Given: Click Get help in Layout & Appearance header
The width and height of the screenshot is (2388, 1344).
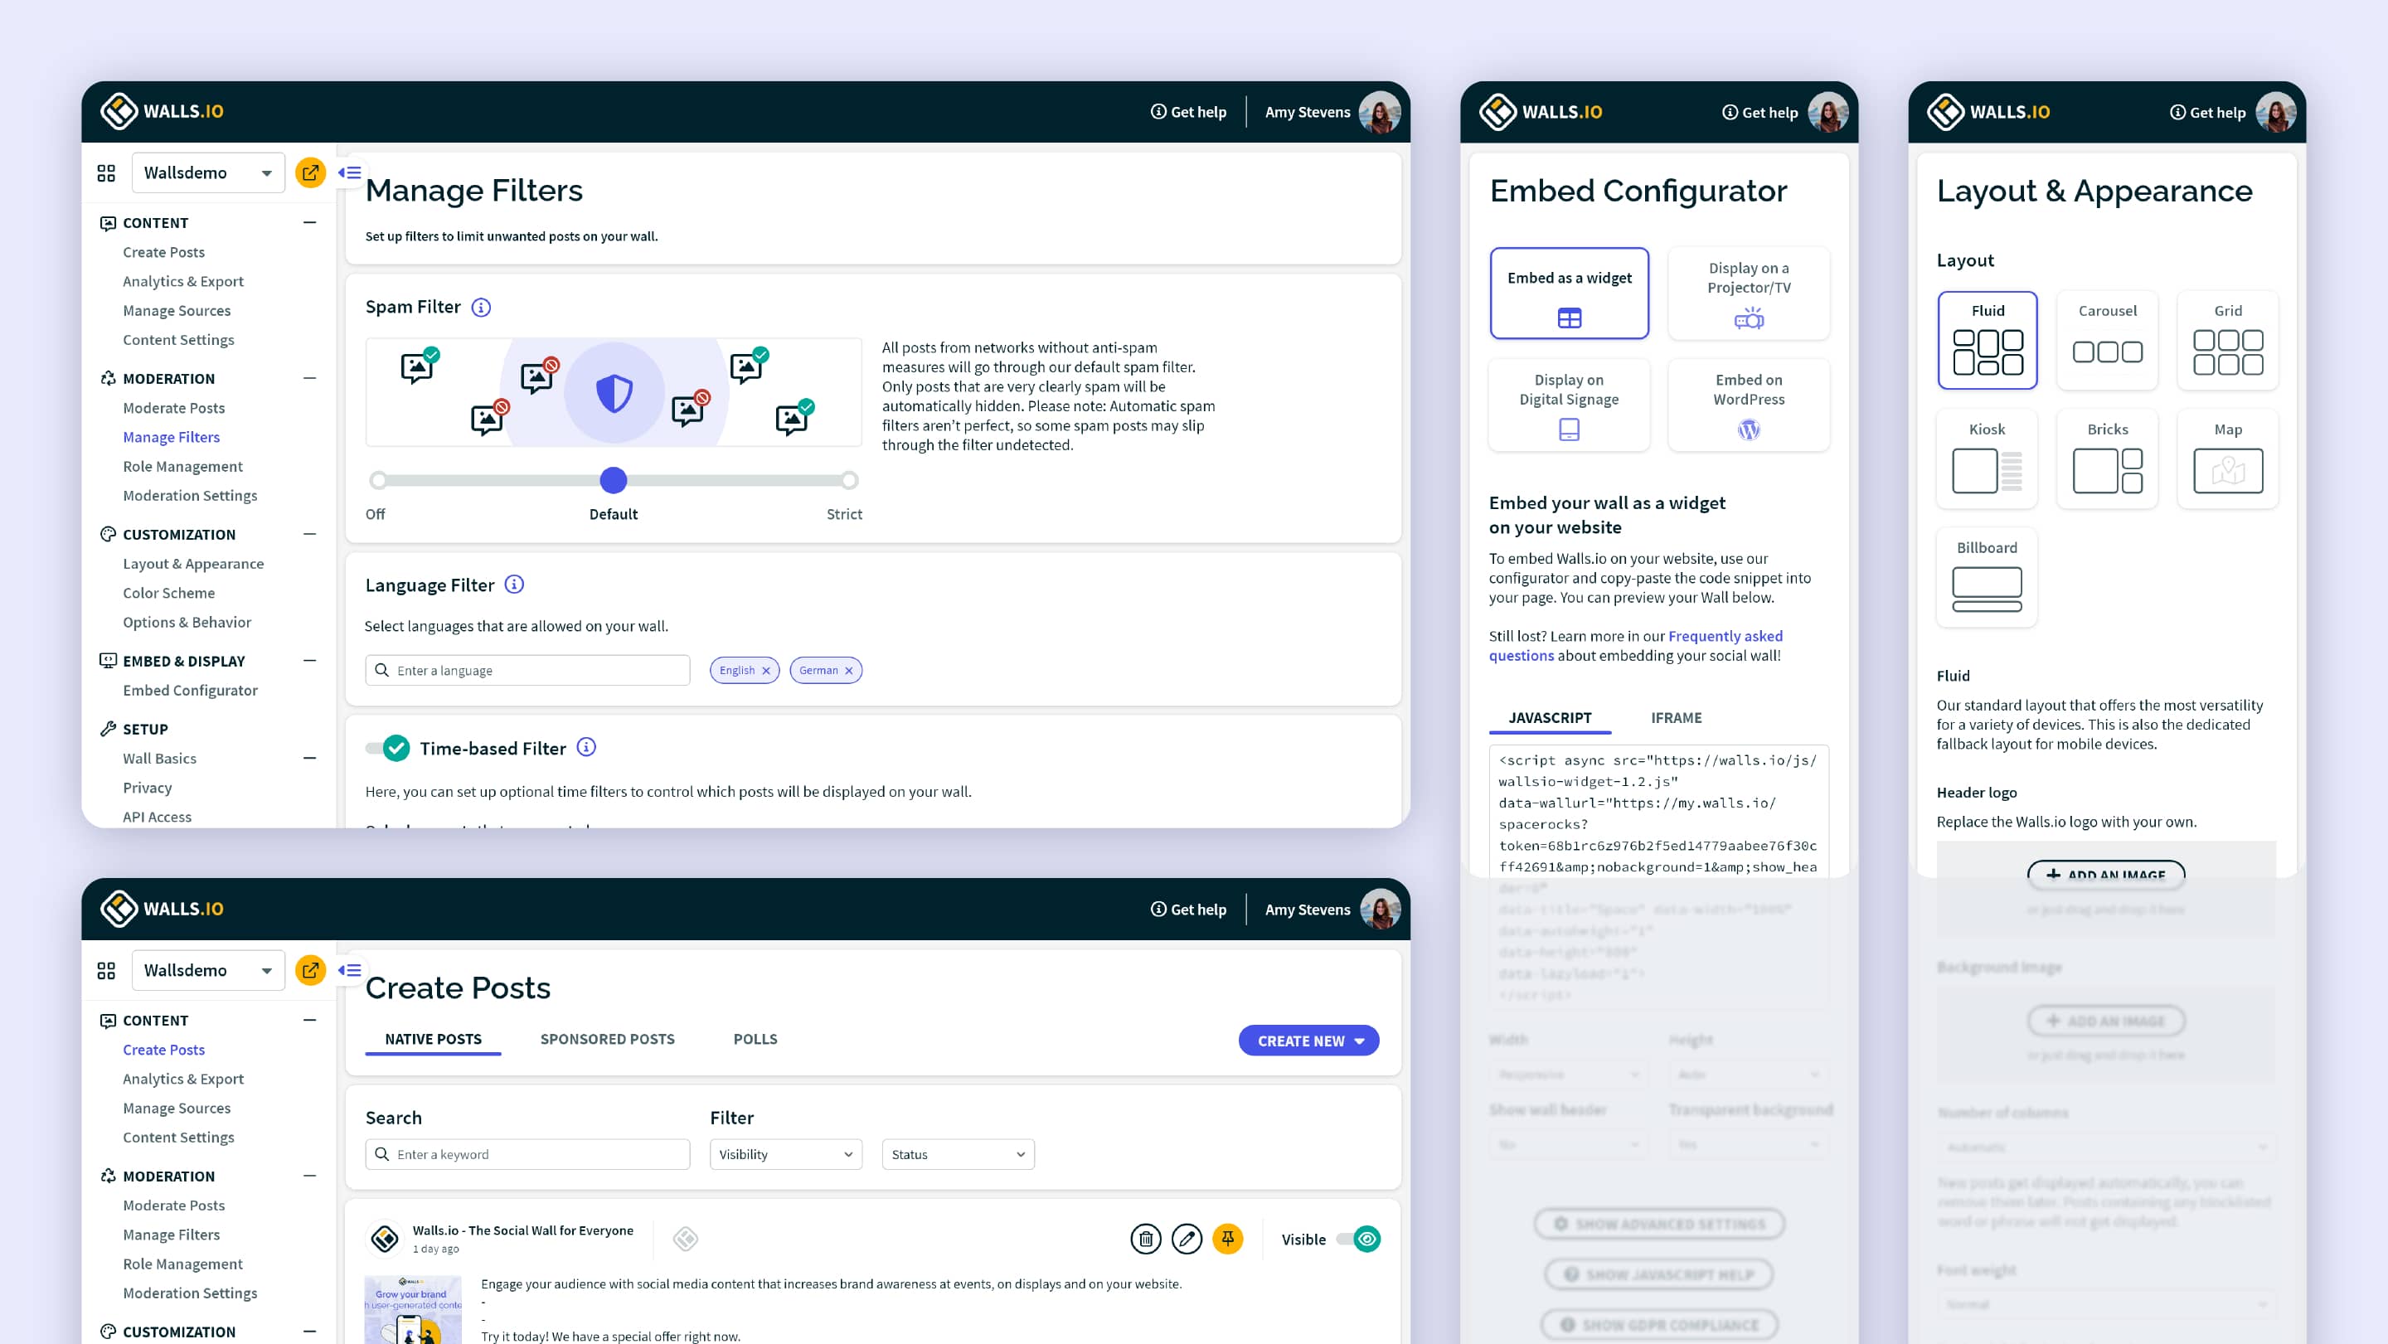Looking at the screenshot, I should [x=2207, y=112].
